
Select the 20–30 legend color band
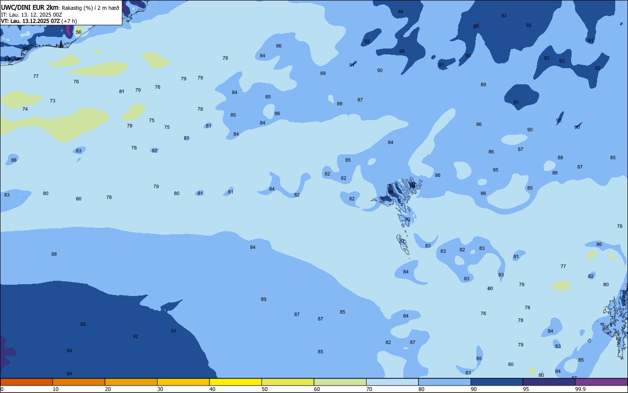131,382
